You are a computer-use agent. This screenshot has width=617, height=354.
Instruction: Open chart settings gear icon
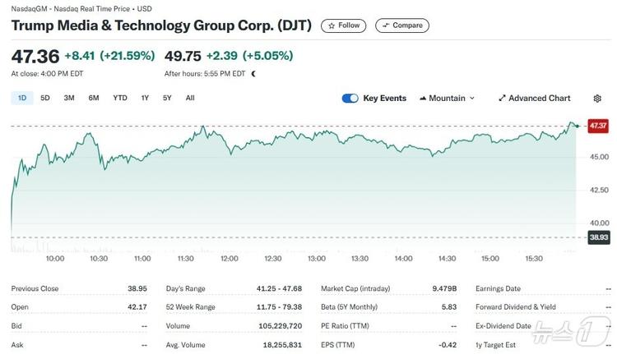597,99
